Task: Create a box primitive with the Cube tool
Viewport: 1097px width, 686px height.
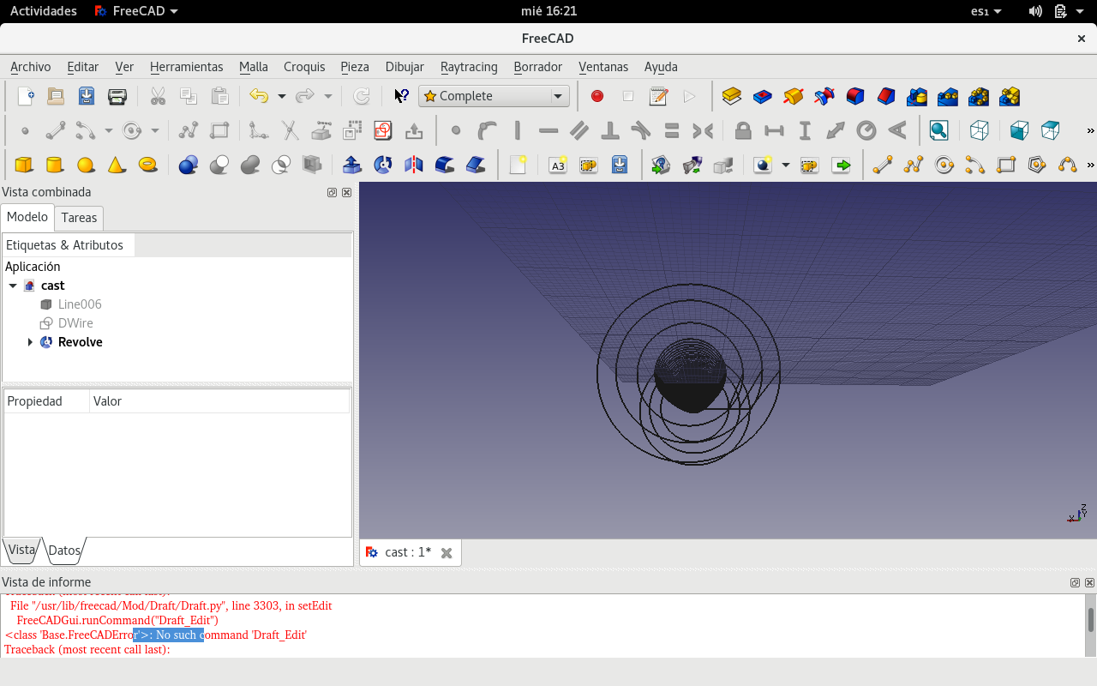Action: pyautogui.click(x=24, y=165)
